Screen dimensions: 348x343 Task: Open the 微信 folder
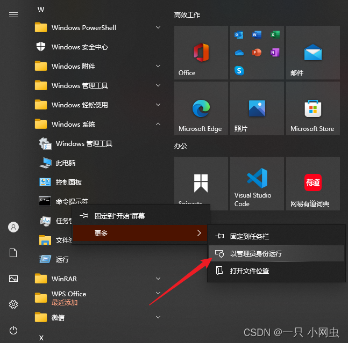point(98,317)
